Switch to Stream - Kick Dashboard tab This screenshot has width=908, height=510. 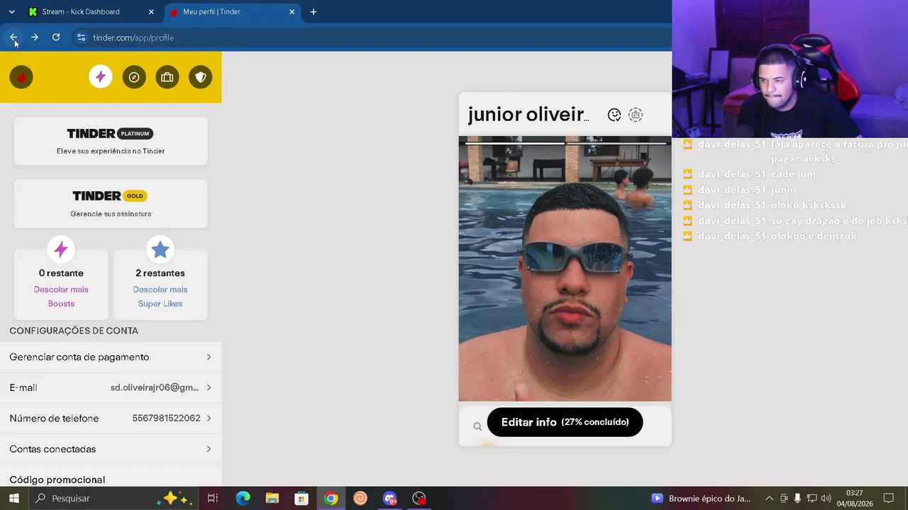[91, 12]
